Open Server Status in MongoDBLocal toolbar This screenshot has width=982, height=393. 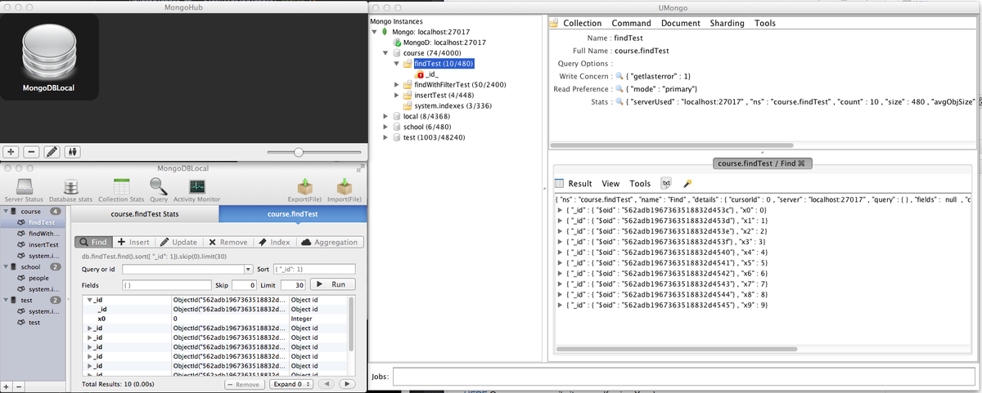(24, 191)
